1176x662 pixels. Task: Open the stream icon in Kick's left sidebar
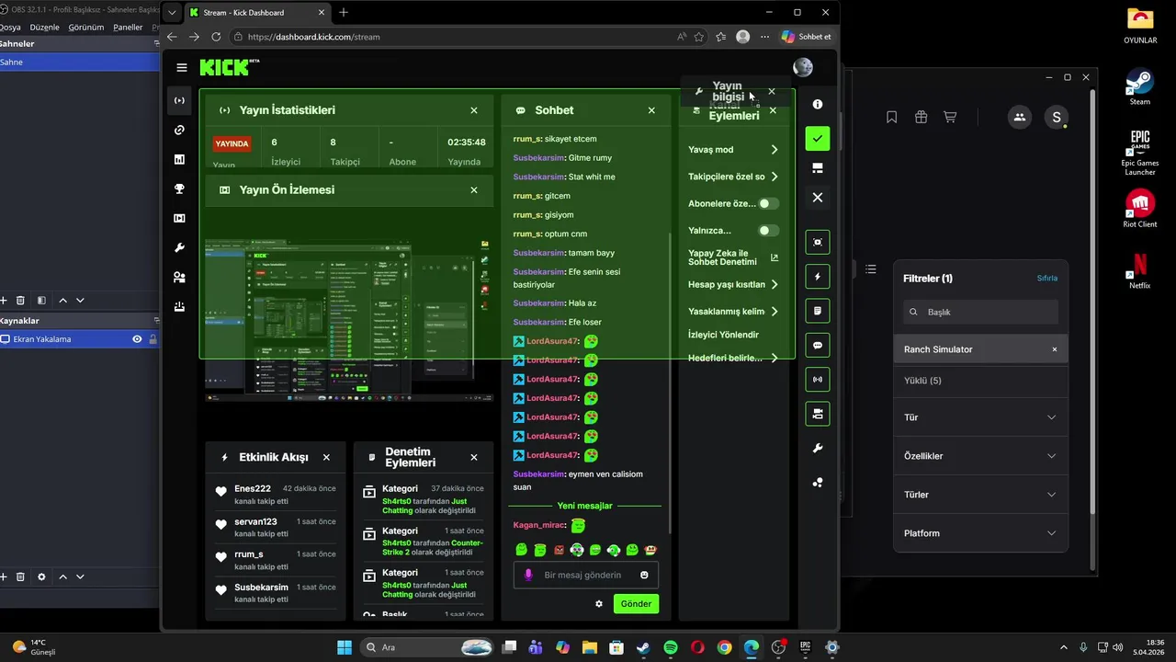[x=179, y=100]
